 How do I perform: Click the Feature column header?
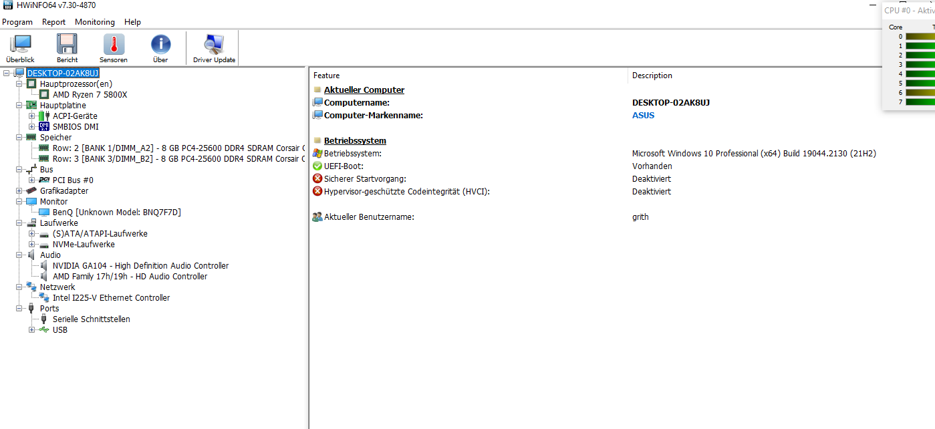469,76
